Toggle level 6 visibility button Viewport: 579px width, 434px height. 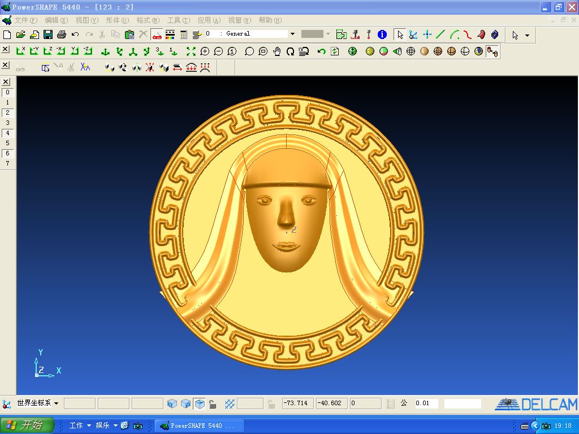coord(7,153)
